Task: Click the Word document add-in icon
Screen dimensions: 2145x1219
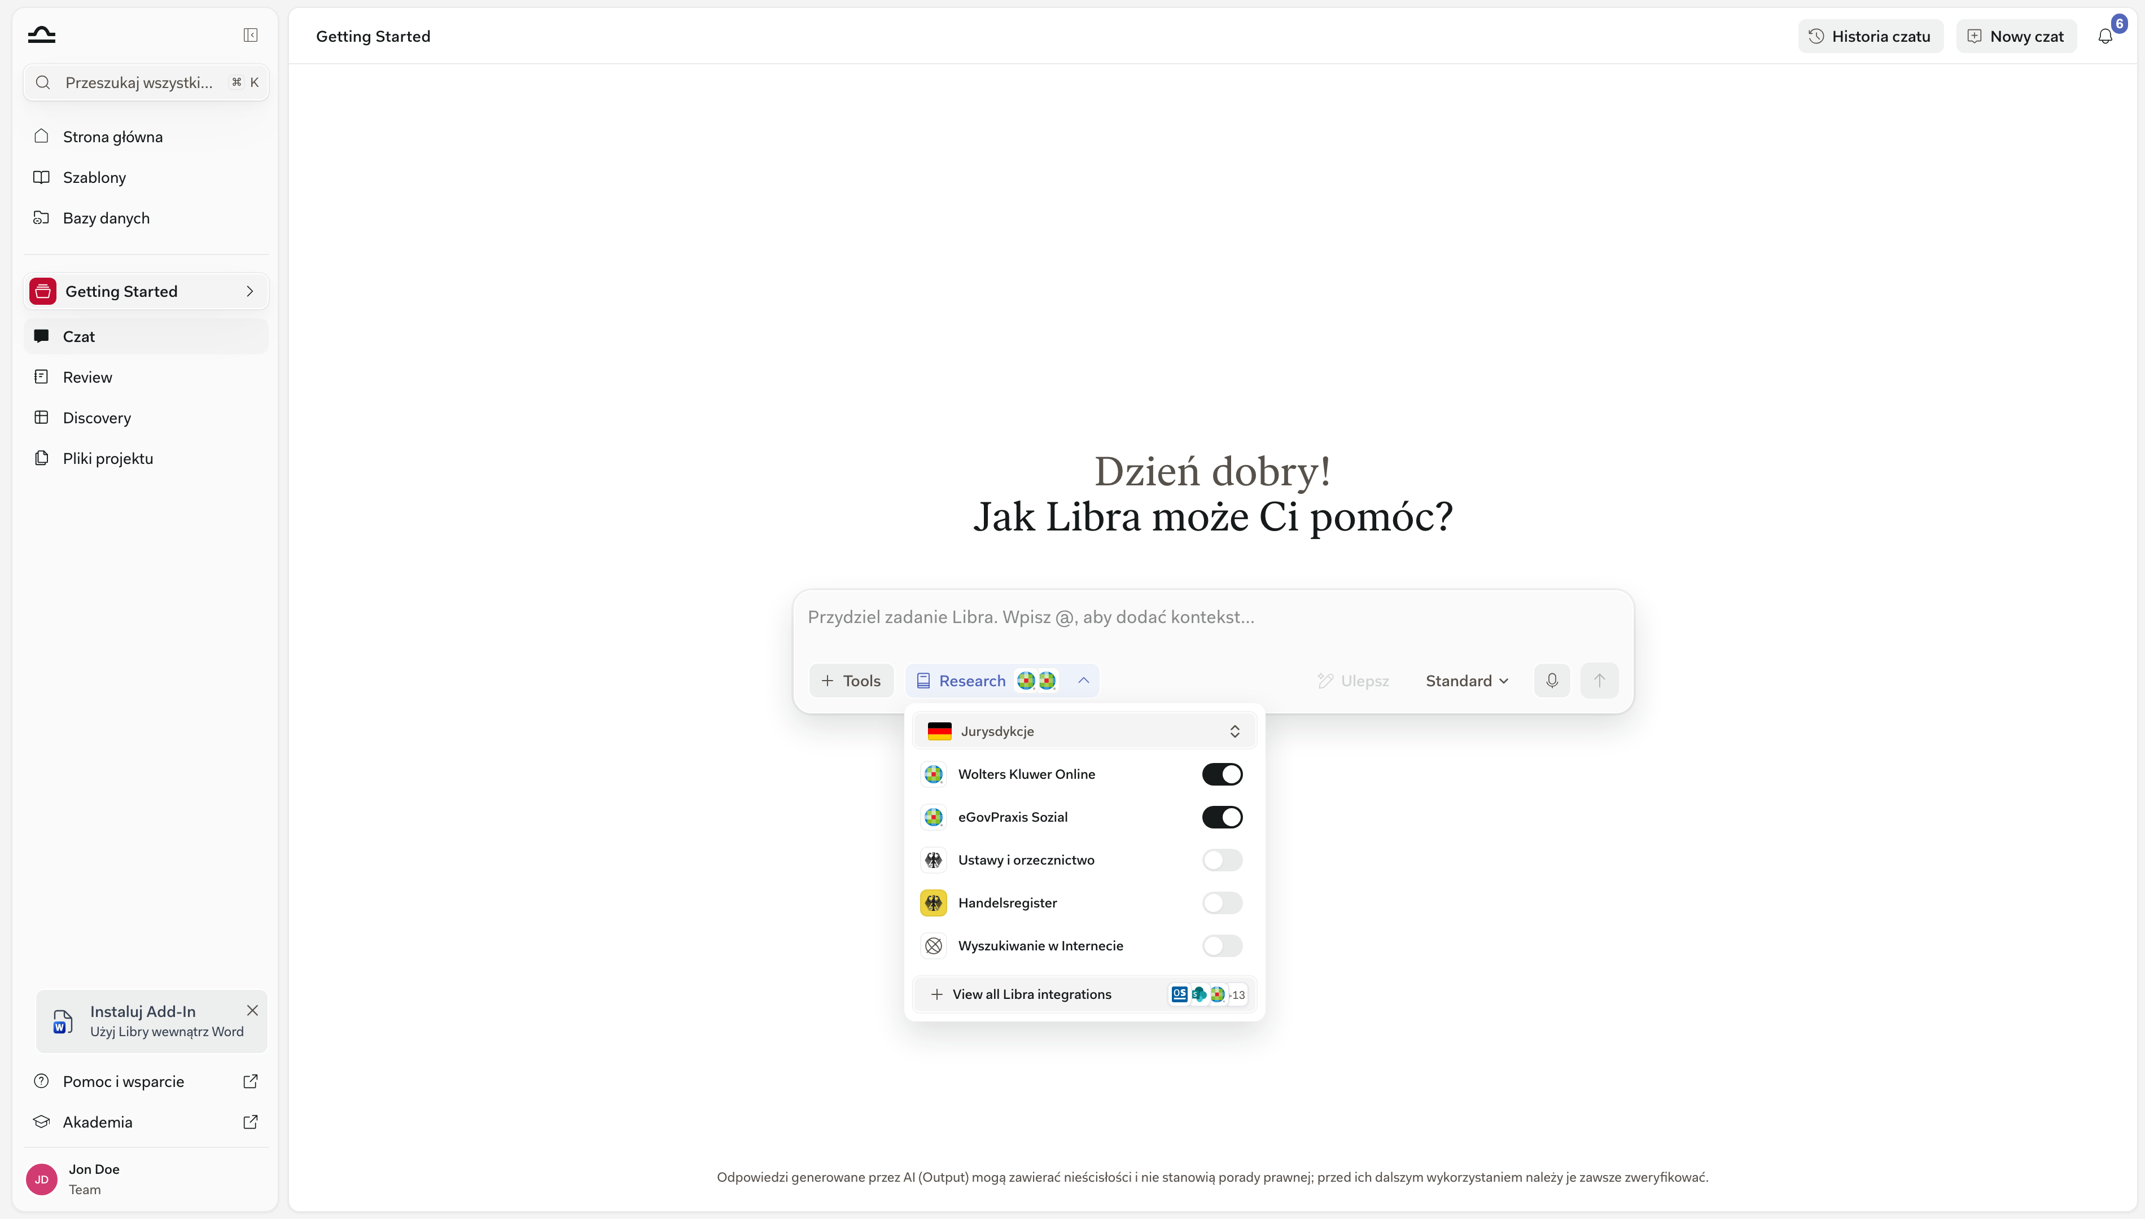Action: pyautogui.click(x=63, y=1021)
